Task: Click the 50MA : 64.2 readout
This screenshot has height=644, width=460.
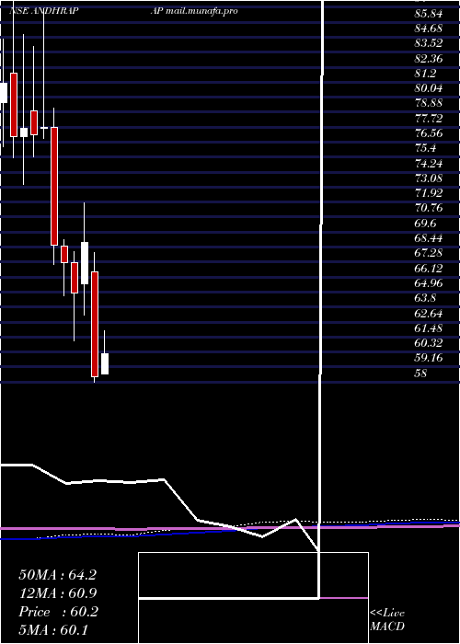Action: [57, 575]
